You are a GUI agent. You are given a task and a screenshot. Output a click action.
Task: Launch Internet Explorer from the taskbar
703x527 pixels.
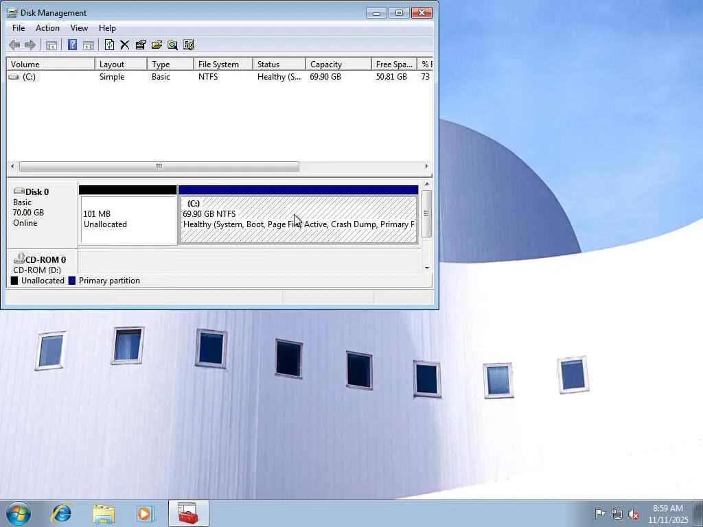(61, 513)
